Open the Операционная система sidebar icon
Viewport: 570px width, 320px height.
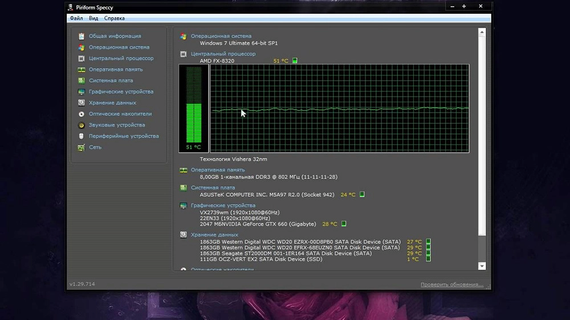coord(82,47)
